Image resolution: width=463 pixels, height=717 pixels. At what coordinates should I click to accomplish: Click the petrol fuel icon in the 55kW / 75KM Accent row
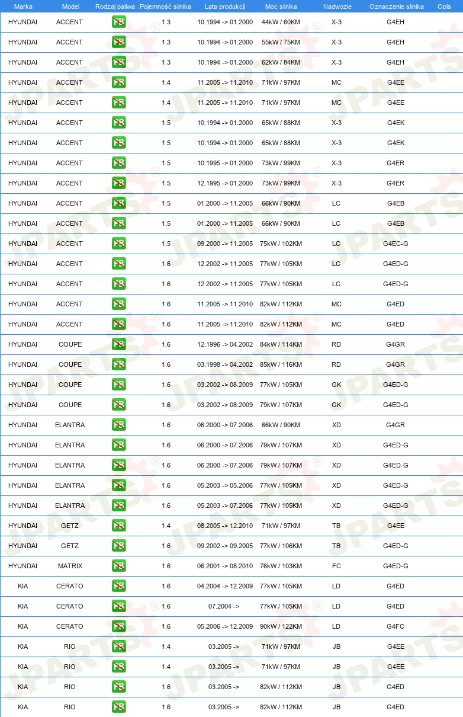click(x=118, y=42)
